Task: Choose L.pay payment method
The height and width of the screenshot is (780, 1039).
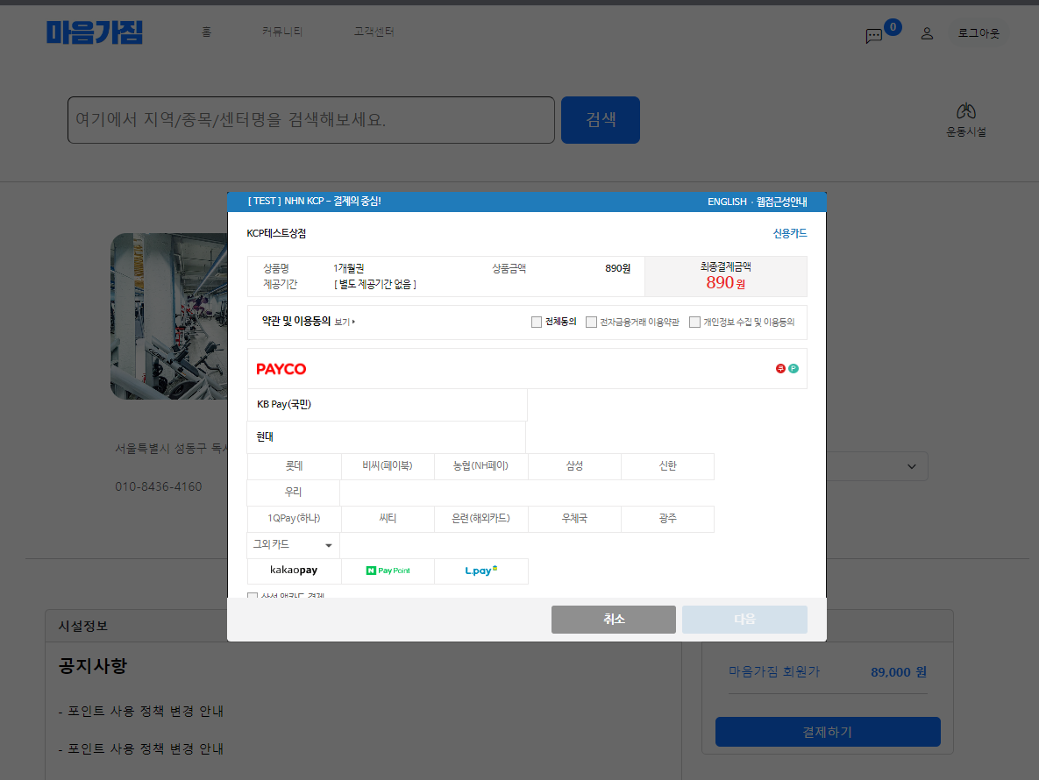Action: tap(481, 571)
